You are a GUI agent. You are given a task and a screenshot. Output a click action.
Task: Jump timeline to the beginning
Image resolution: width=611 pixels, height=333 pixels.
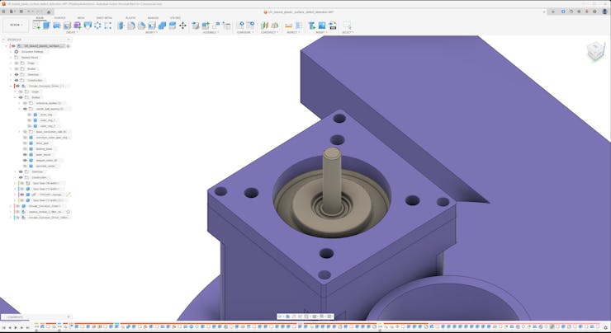(x=4, y=328)
